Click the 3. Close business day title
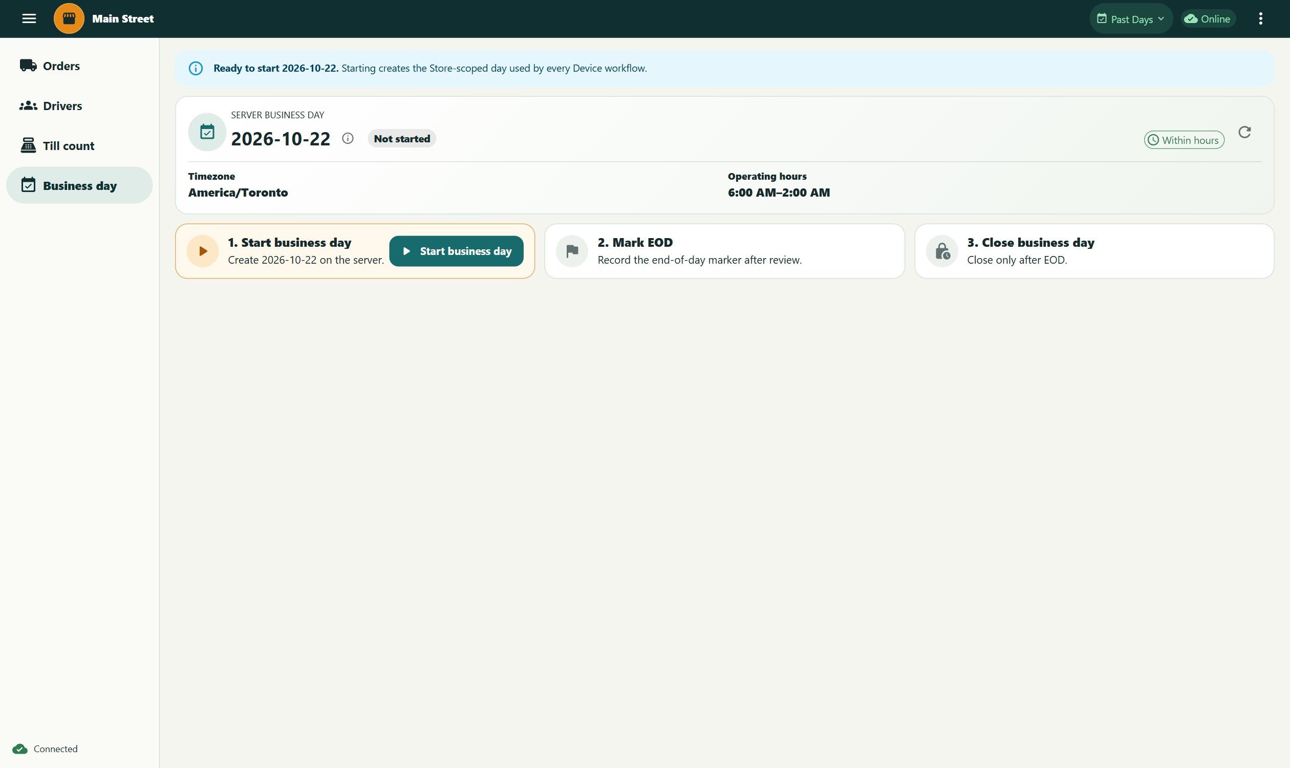1290x768 pixels. [1030, 242]
